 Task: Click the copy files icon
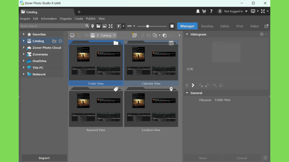[x=155, y=35]
